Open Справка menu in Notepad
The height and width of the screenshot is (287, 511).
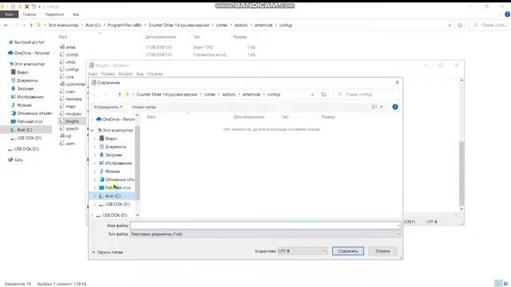click(155, 74)
